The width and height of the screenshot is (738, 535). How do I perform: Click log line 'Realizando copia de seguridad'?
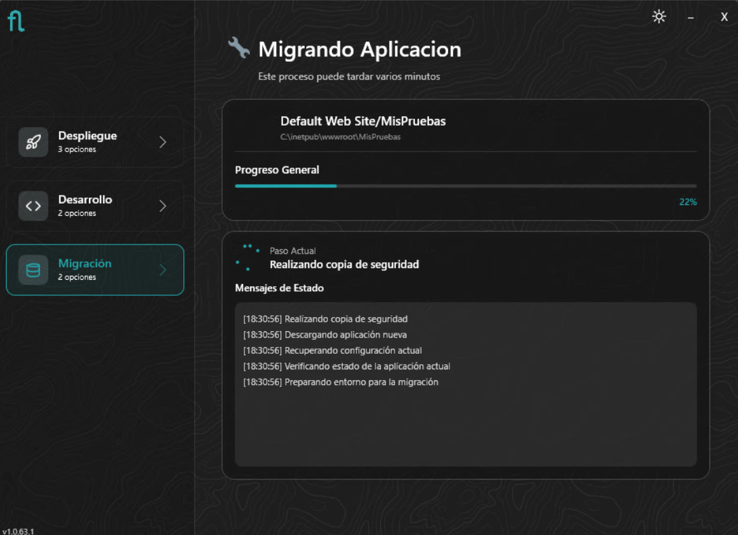tap(325, 319)
